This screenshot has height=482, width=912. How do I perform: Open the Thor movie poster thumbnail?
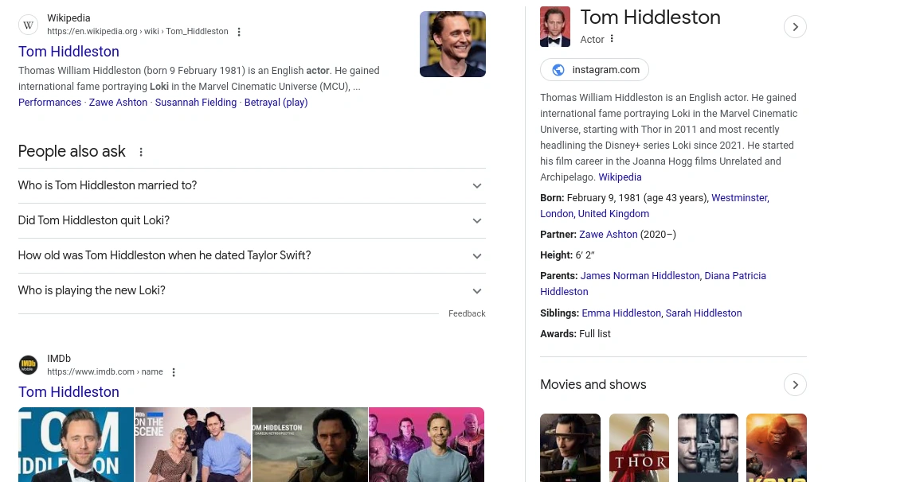click(x=639, y=447)
